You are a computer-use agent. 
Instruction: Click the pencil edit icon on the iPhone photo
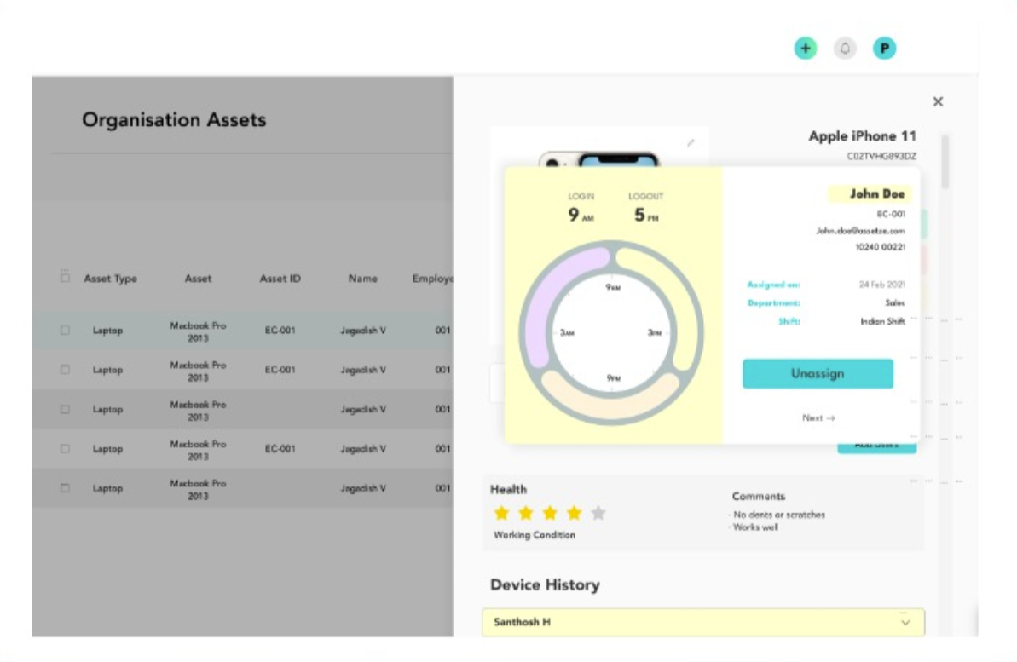click(x=692, y=141)
